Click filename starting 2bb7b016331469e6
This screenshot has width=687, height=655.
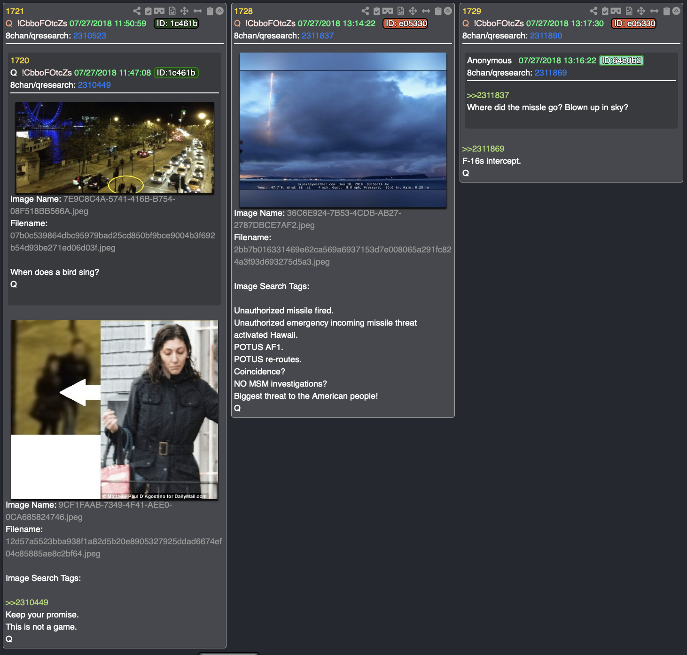pos(343,256)
